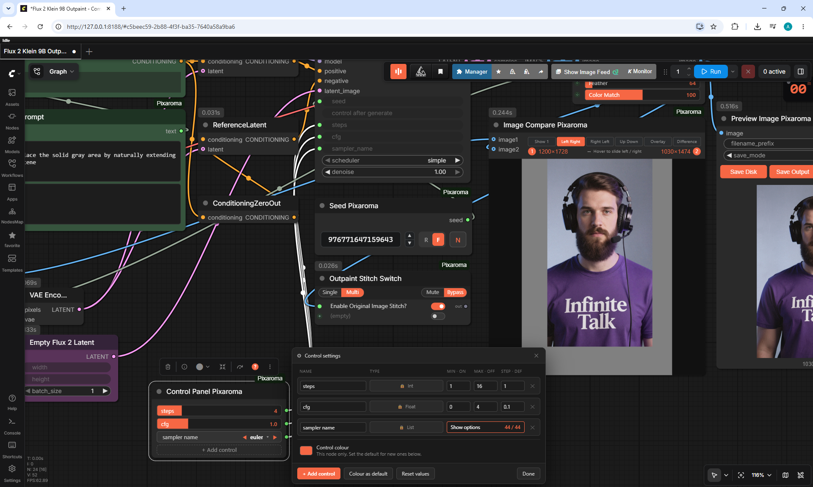Click the node info icon
This screenshot has width=813, height=487.
(184, 367)
